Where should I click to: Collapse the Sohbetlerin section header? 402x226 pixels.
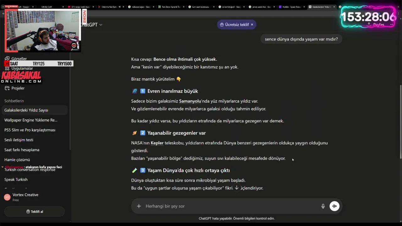point(14,101)
